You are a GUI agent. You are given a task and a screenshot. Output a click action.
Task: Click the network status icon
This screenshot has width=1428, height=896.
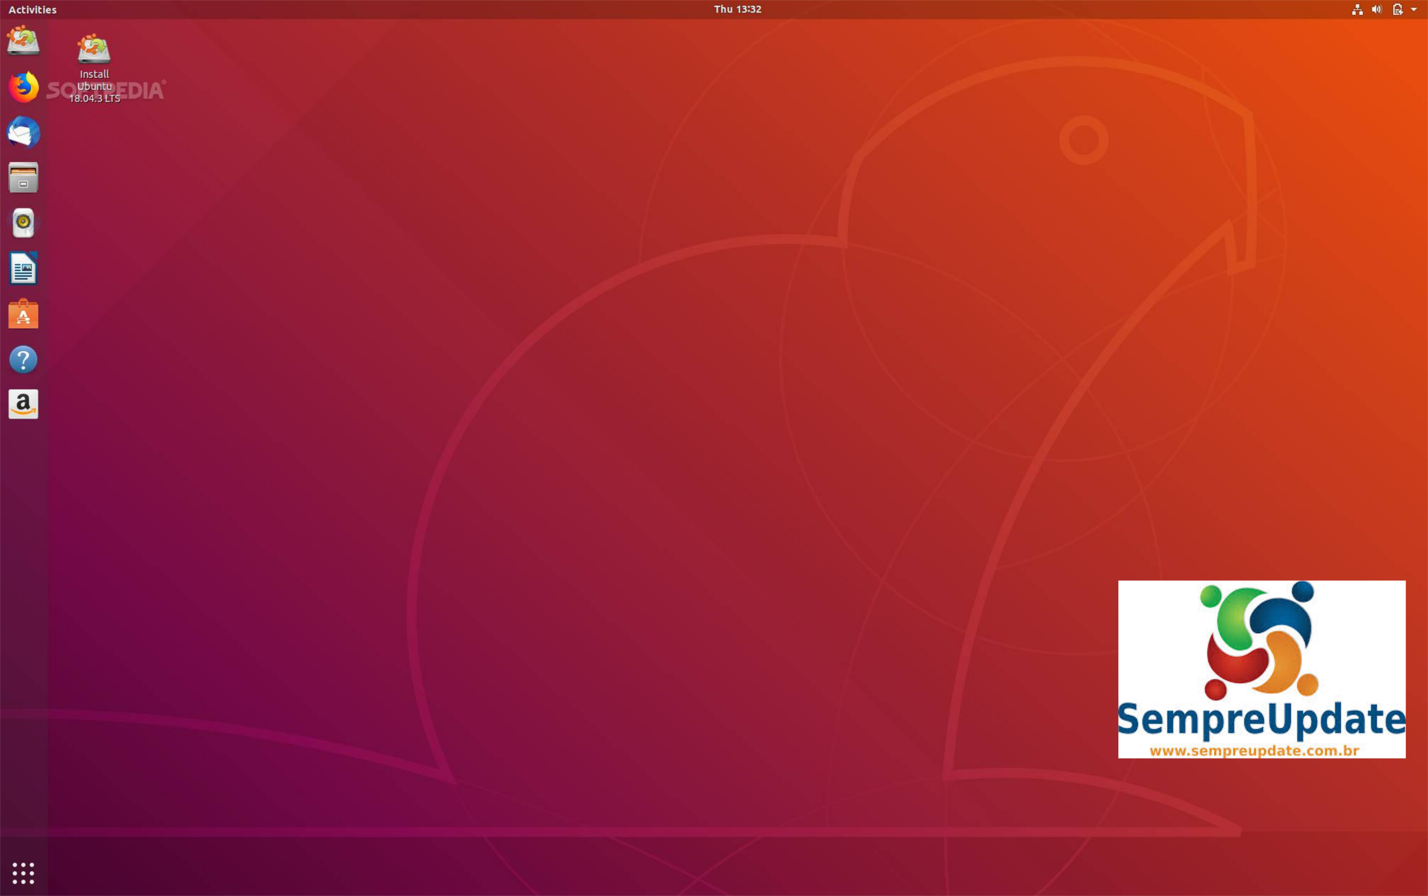[x=1357, y=10]
